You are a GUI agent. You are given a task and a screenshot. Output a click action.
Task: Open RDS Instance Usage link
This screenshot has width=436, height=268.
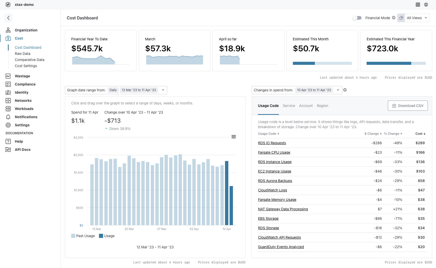[275, 162]
